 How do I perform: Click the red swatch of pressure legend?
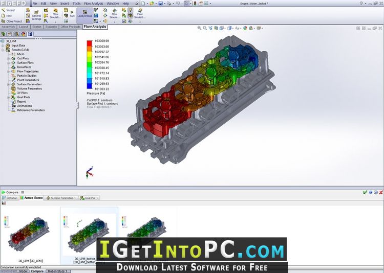point(90,43)
